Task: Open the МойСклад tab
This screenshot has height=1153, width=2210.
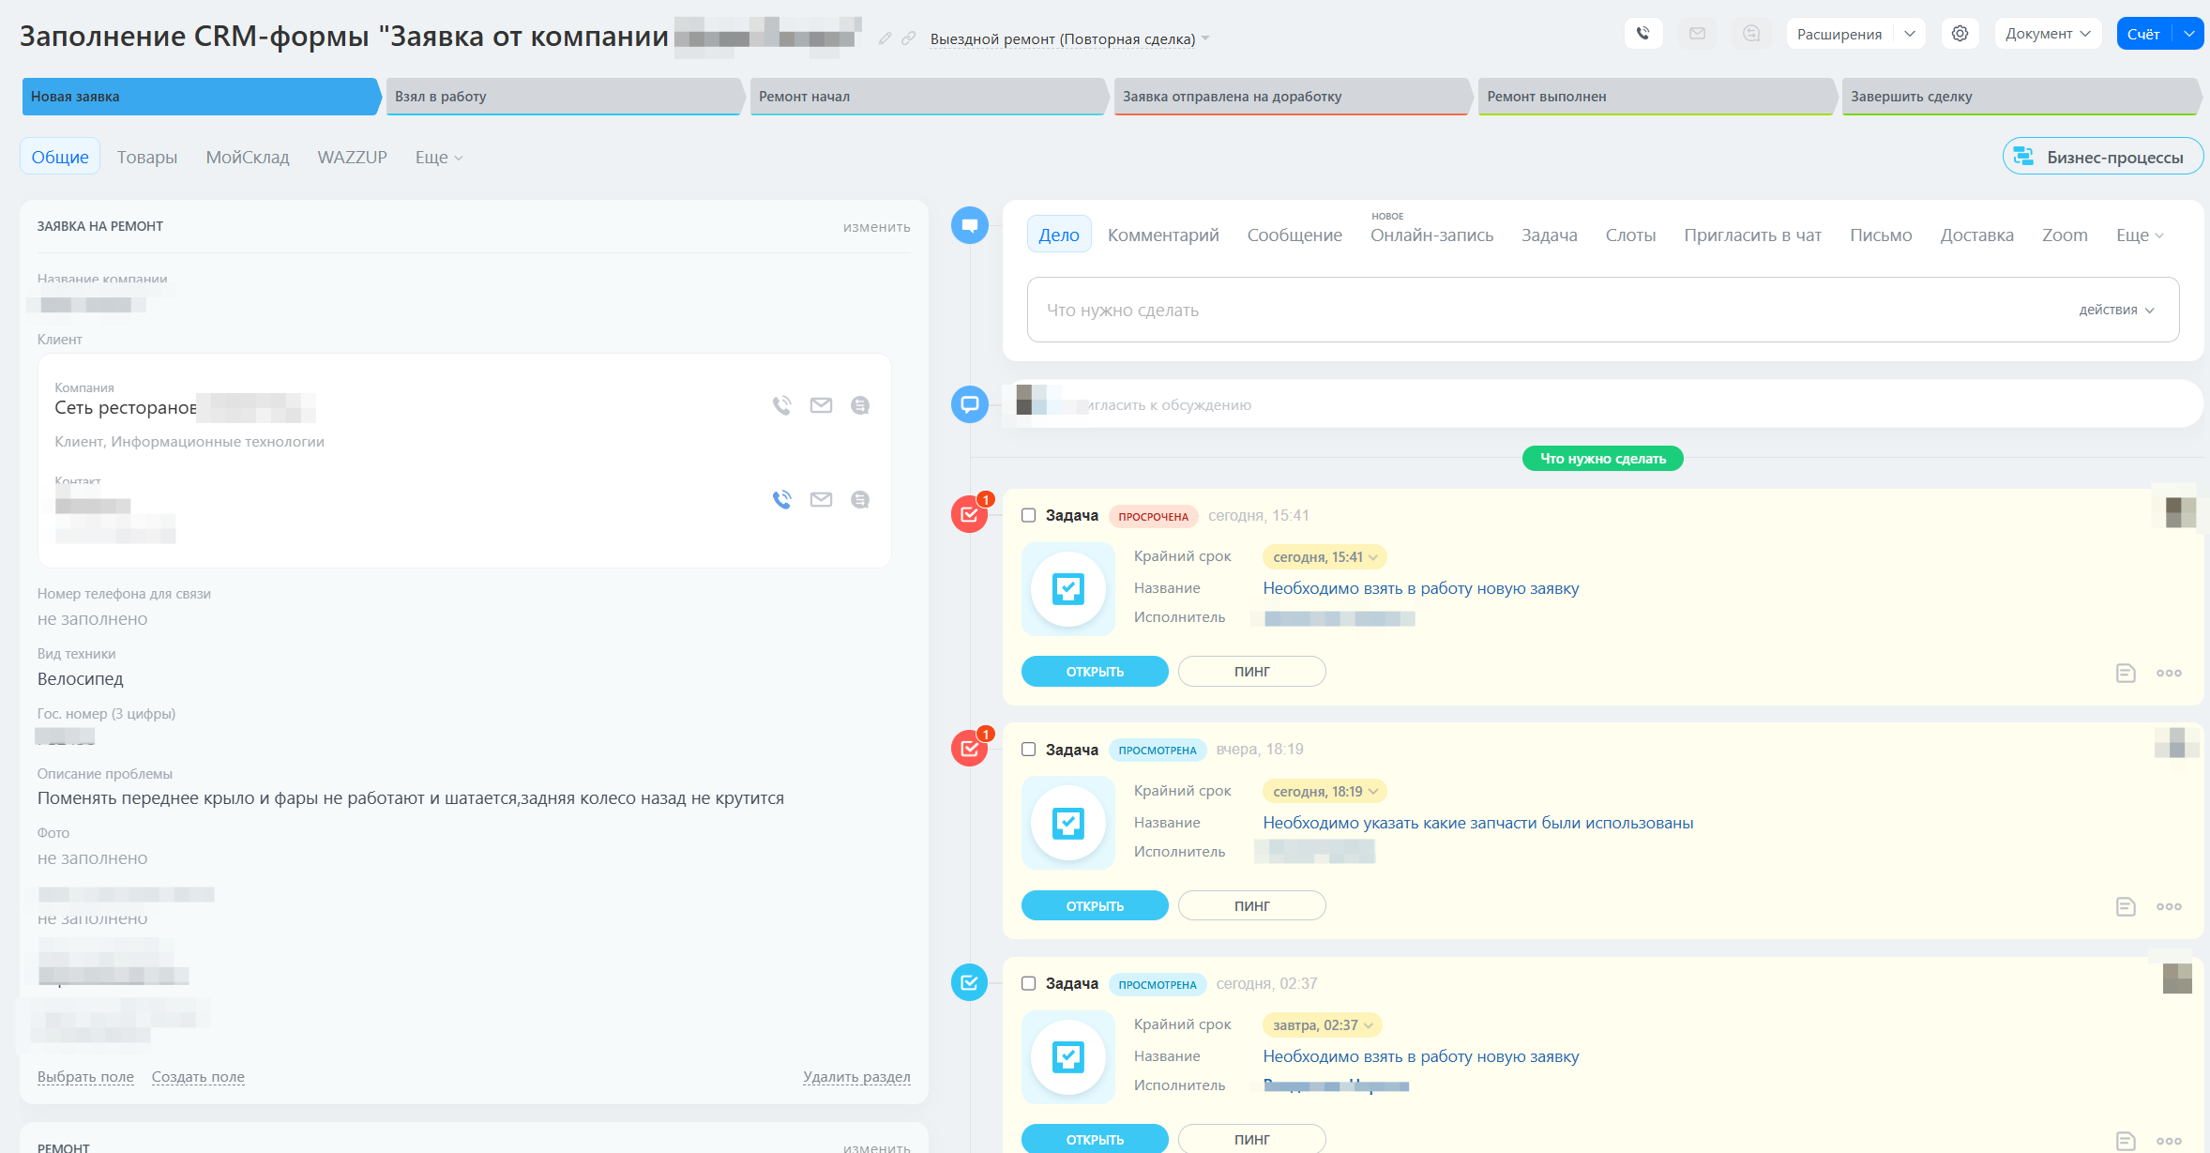Action: pos(248,157)
